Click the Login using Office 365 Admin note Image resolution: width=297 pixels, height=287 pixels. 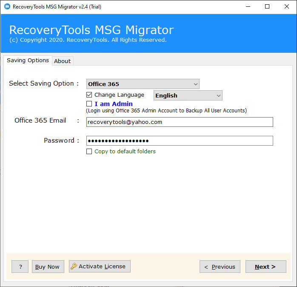coord(166,111)
